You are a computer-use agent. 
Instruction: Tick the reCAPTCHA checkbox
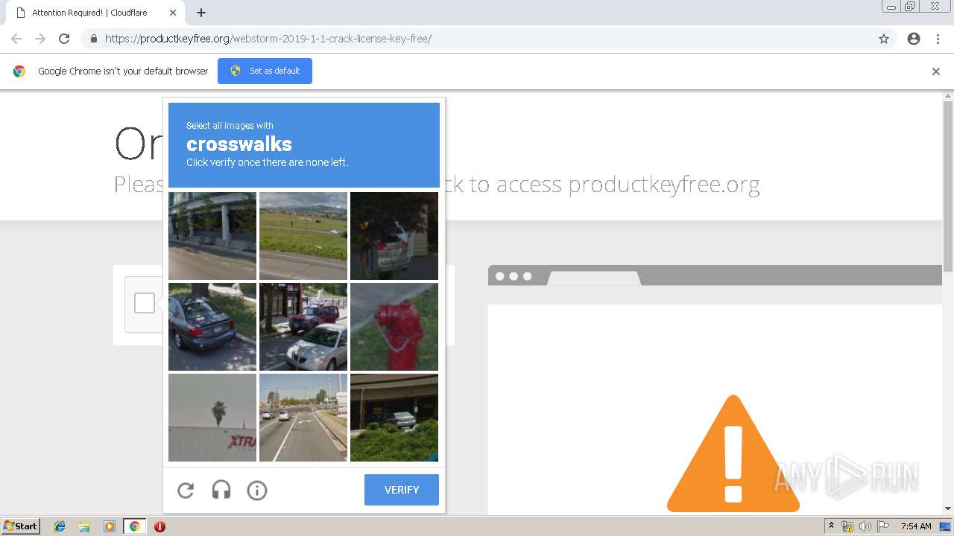coord(145,303)
